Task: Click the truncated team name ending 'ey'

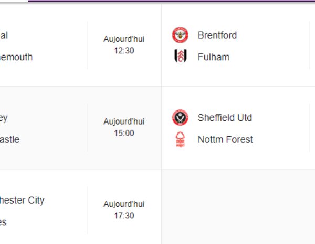Action: [x=4, y=118]
